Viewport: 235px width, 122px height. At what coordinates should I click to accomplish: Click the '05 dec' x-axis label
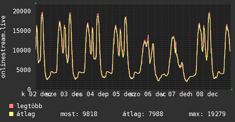click(124, 94)
